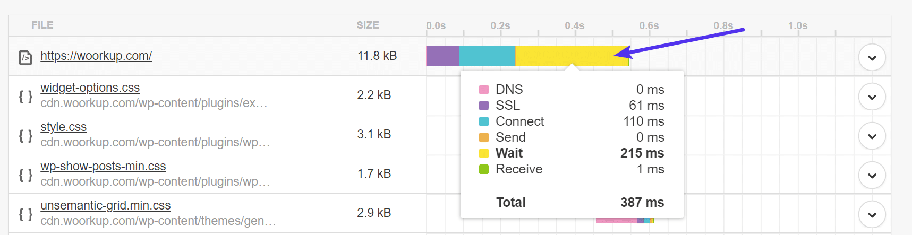Click the HTML document icon beside woorkup.com
The image size is (912, 235).
tap(25, 57)
